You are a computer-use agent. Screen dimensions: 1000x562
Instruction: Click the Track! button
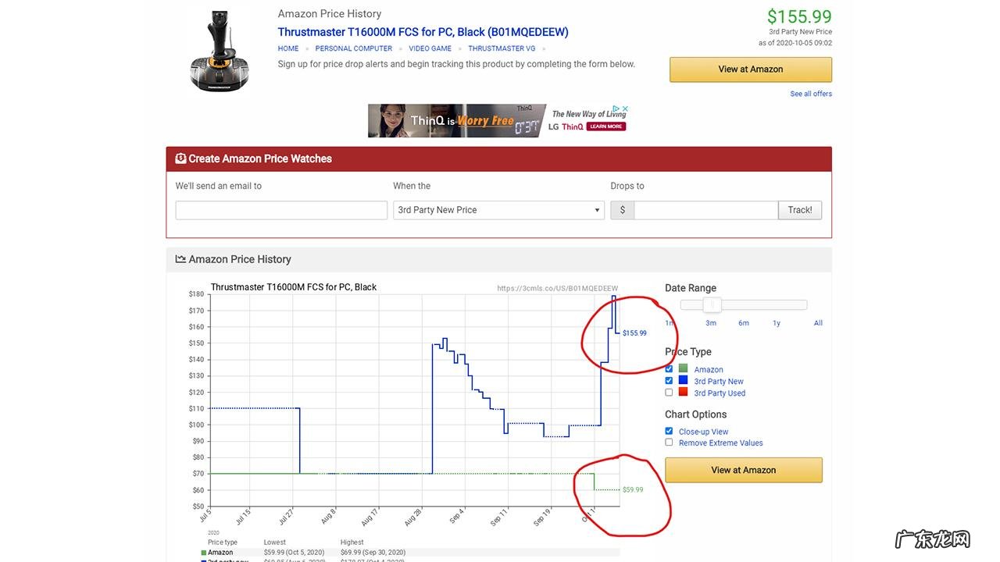pyautogui.click(x=800, y=210)
